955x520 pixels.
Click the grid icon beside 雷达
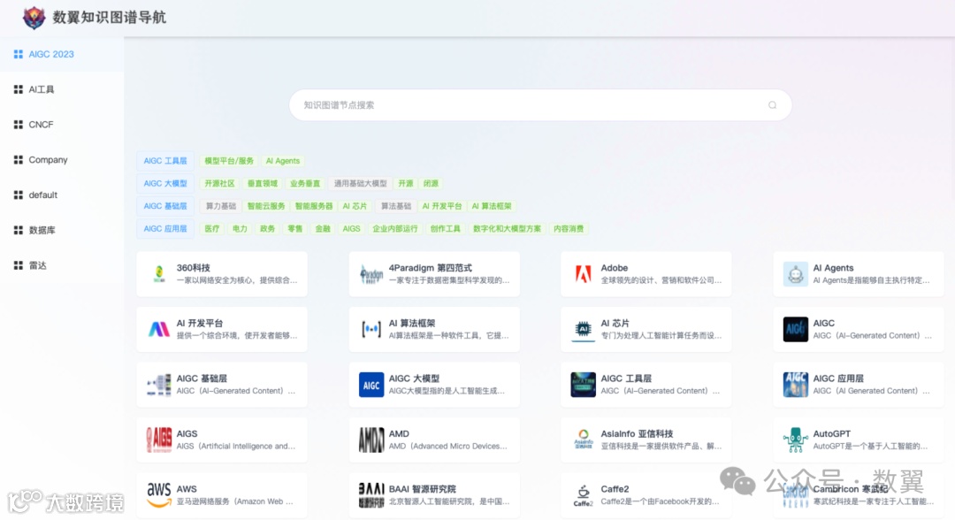[19, 265]
